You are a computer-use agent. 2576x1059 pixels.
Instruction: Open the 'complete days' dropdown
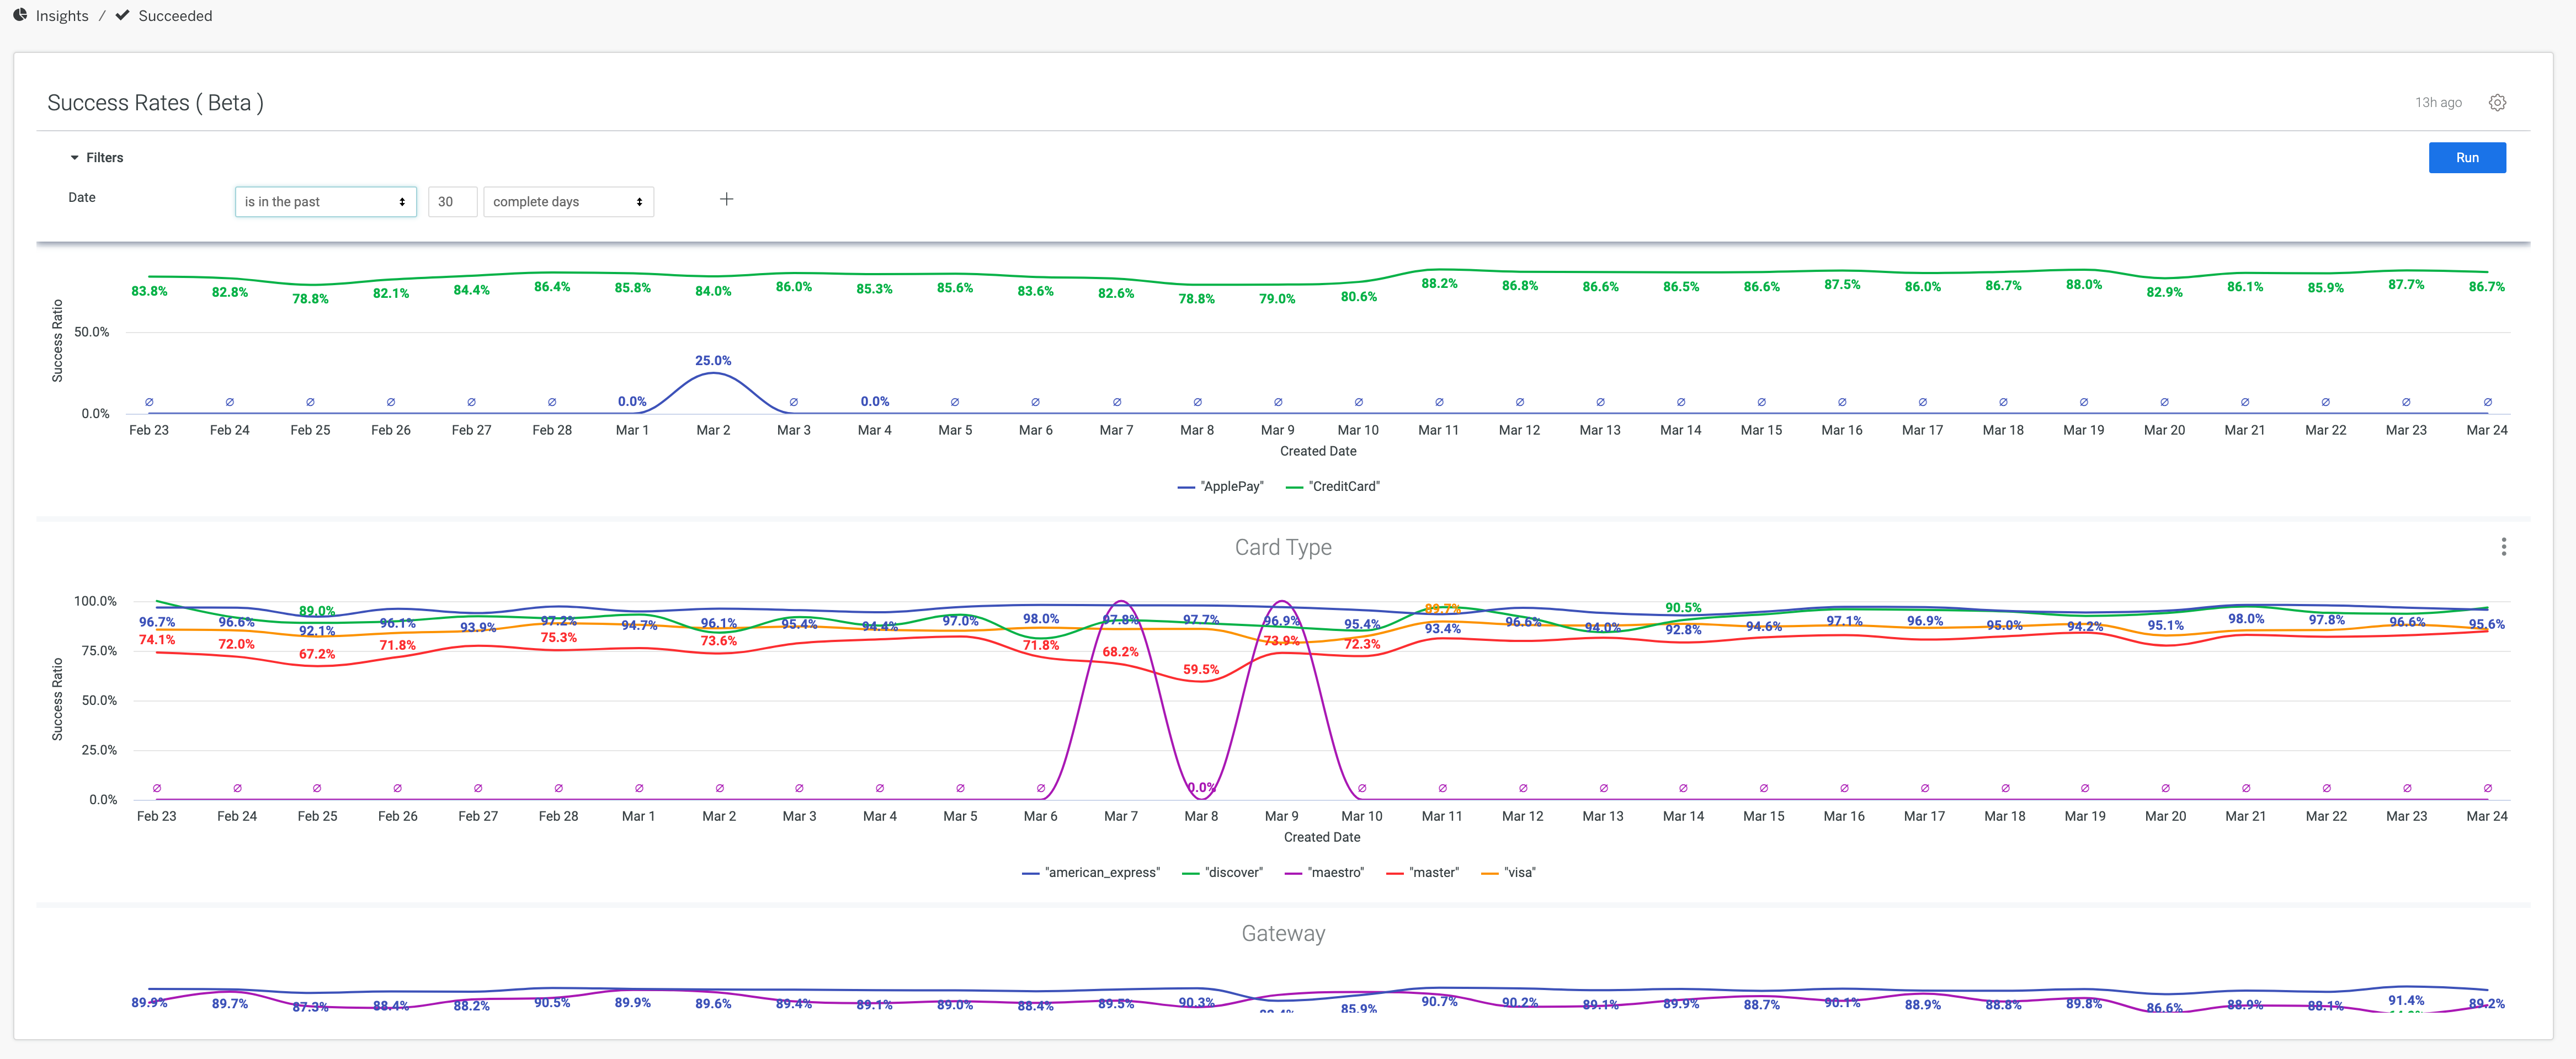pos(568,202)
